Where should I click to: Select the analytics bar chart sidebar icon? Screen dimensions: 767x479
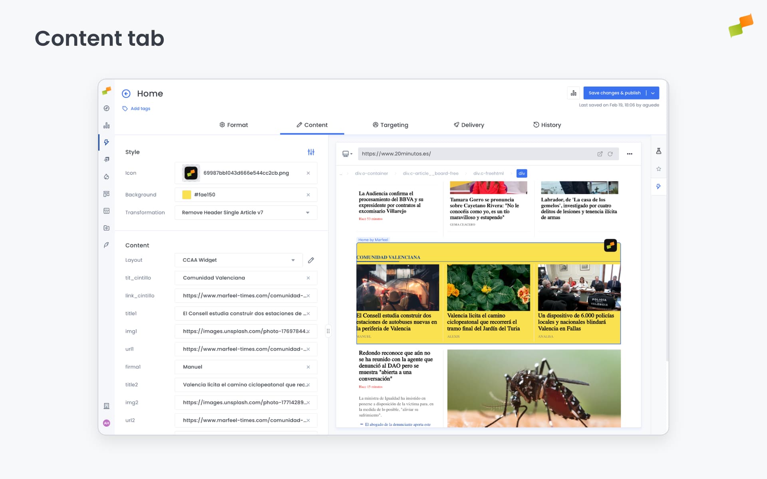(106, 125)
